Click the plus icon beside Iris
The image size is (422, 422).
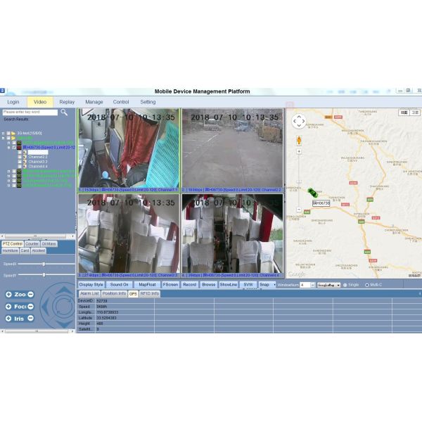pyautogui.click(x=8, y=319)
